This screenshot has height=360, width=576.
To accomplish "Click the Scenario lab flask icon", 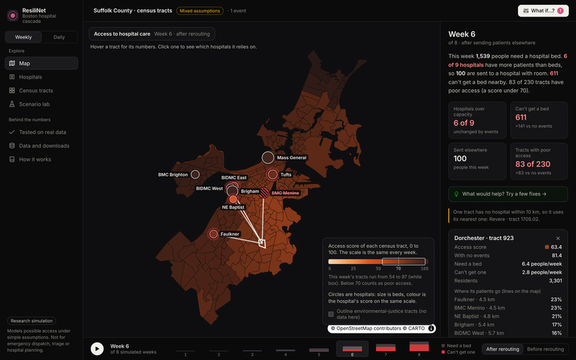I will pyautogui.click(x=11, y=104).
